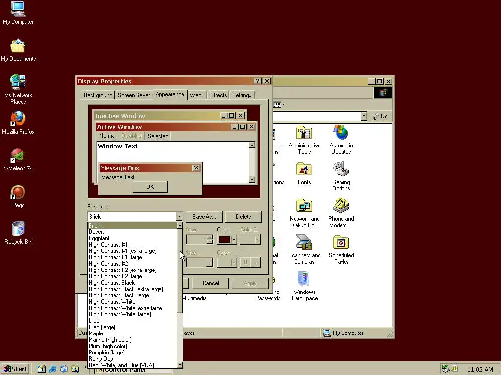This screenshot has height=375, width=501.
Task: Click the Delete scheme button
Action: click(243, 216)
